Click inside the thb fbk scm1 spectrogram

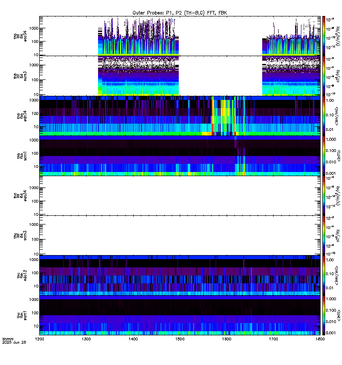[180, 156]
